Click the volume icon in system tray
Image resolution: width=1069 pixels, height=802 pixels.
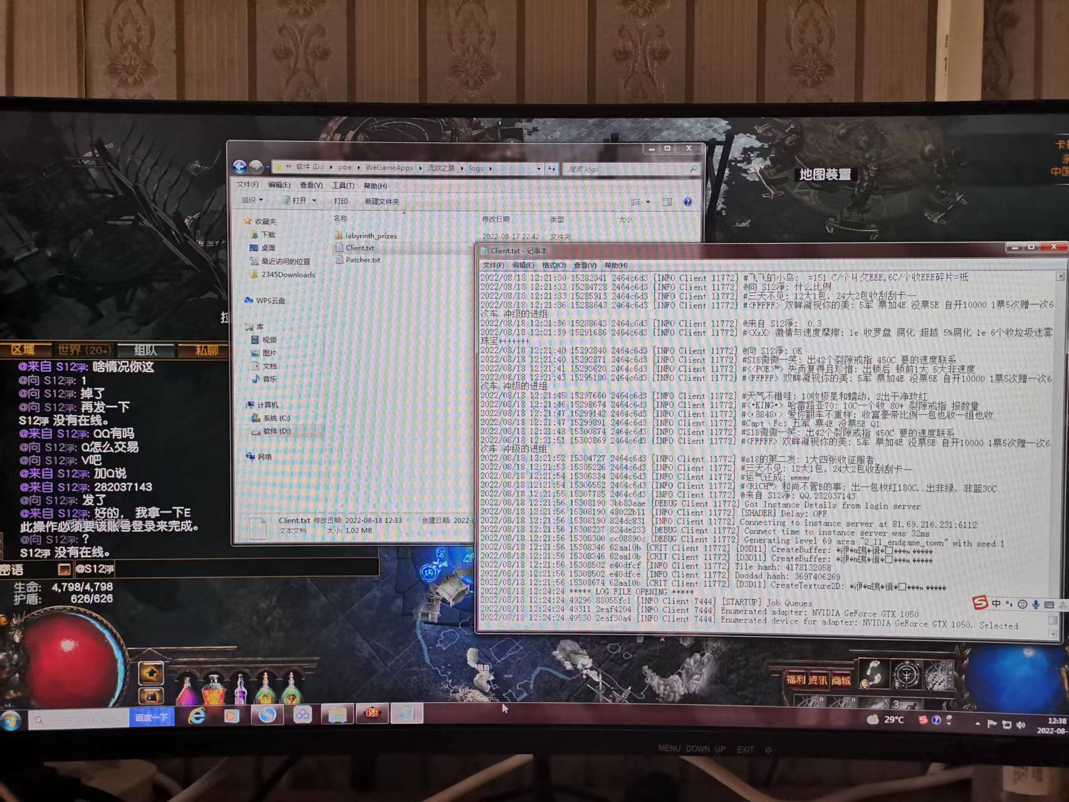1021,724
